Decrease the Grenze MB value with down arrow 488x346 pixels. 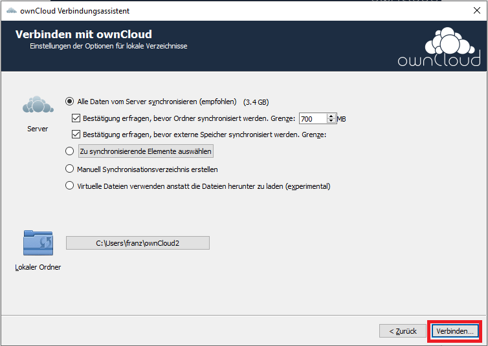tap(331, 121)
